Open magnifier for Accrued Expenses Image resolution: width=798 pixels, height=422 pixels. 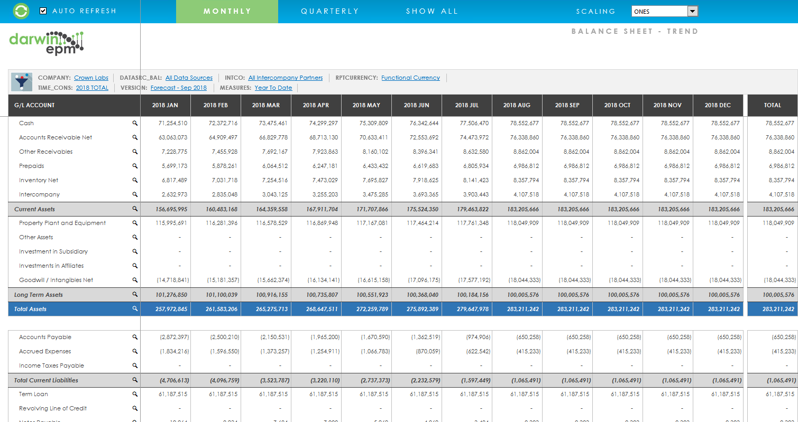coord(135,351)
